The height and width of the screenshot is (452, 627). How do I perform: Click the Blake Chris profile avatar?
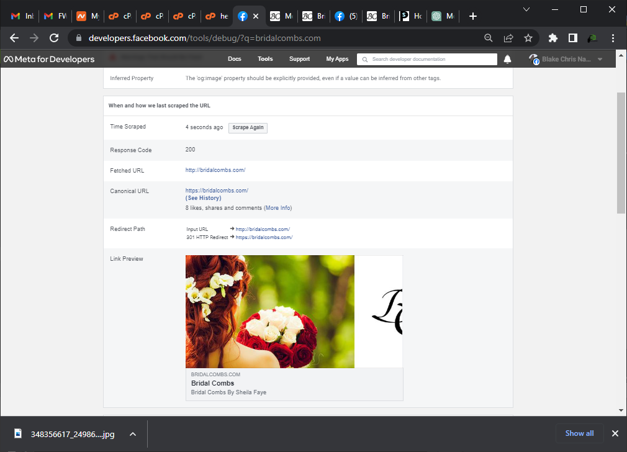pyautogui.click(x=534, y=59)
